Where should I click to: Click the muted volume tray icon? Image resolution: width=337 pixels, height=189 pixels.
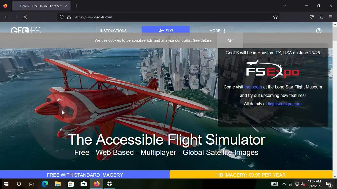(x=303, y=184)
